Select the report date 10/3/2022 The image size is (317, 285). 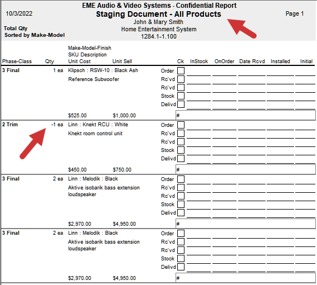pyautogui.click(x=19, y=13)
